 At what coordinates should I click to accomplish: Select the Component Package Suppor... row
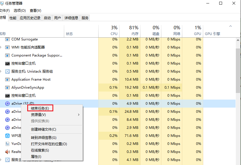point(118,55)
